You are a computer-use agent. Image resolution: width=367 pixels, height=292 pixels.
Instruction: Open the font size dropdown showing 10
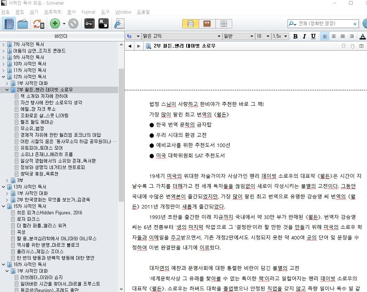point(263,36)
